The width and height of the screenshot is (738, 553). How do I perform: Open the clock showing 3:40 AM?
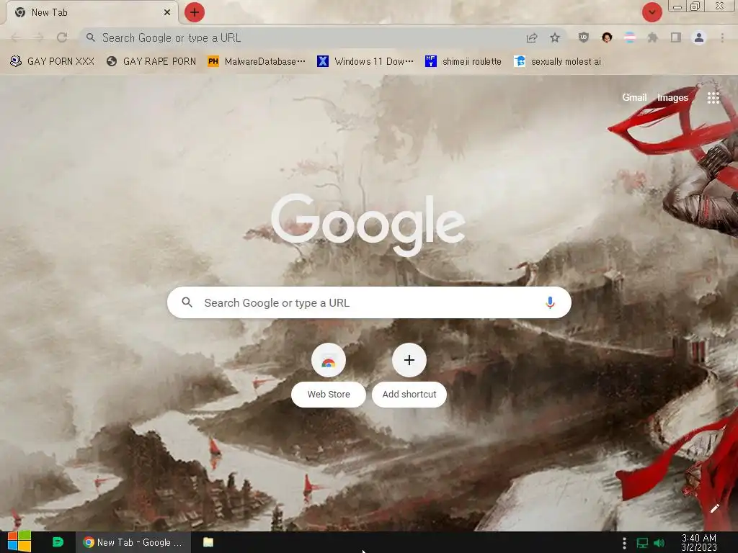(x=699, y=542)
